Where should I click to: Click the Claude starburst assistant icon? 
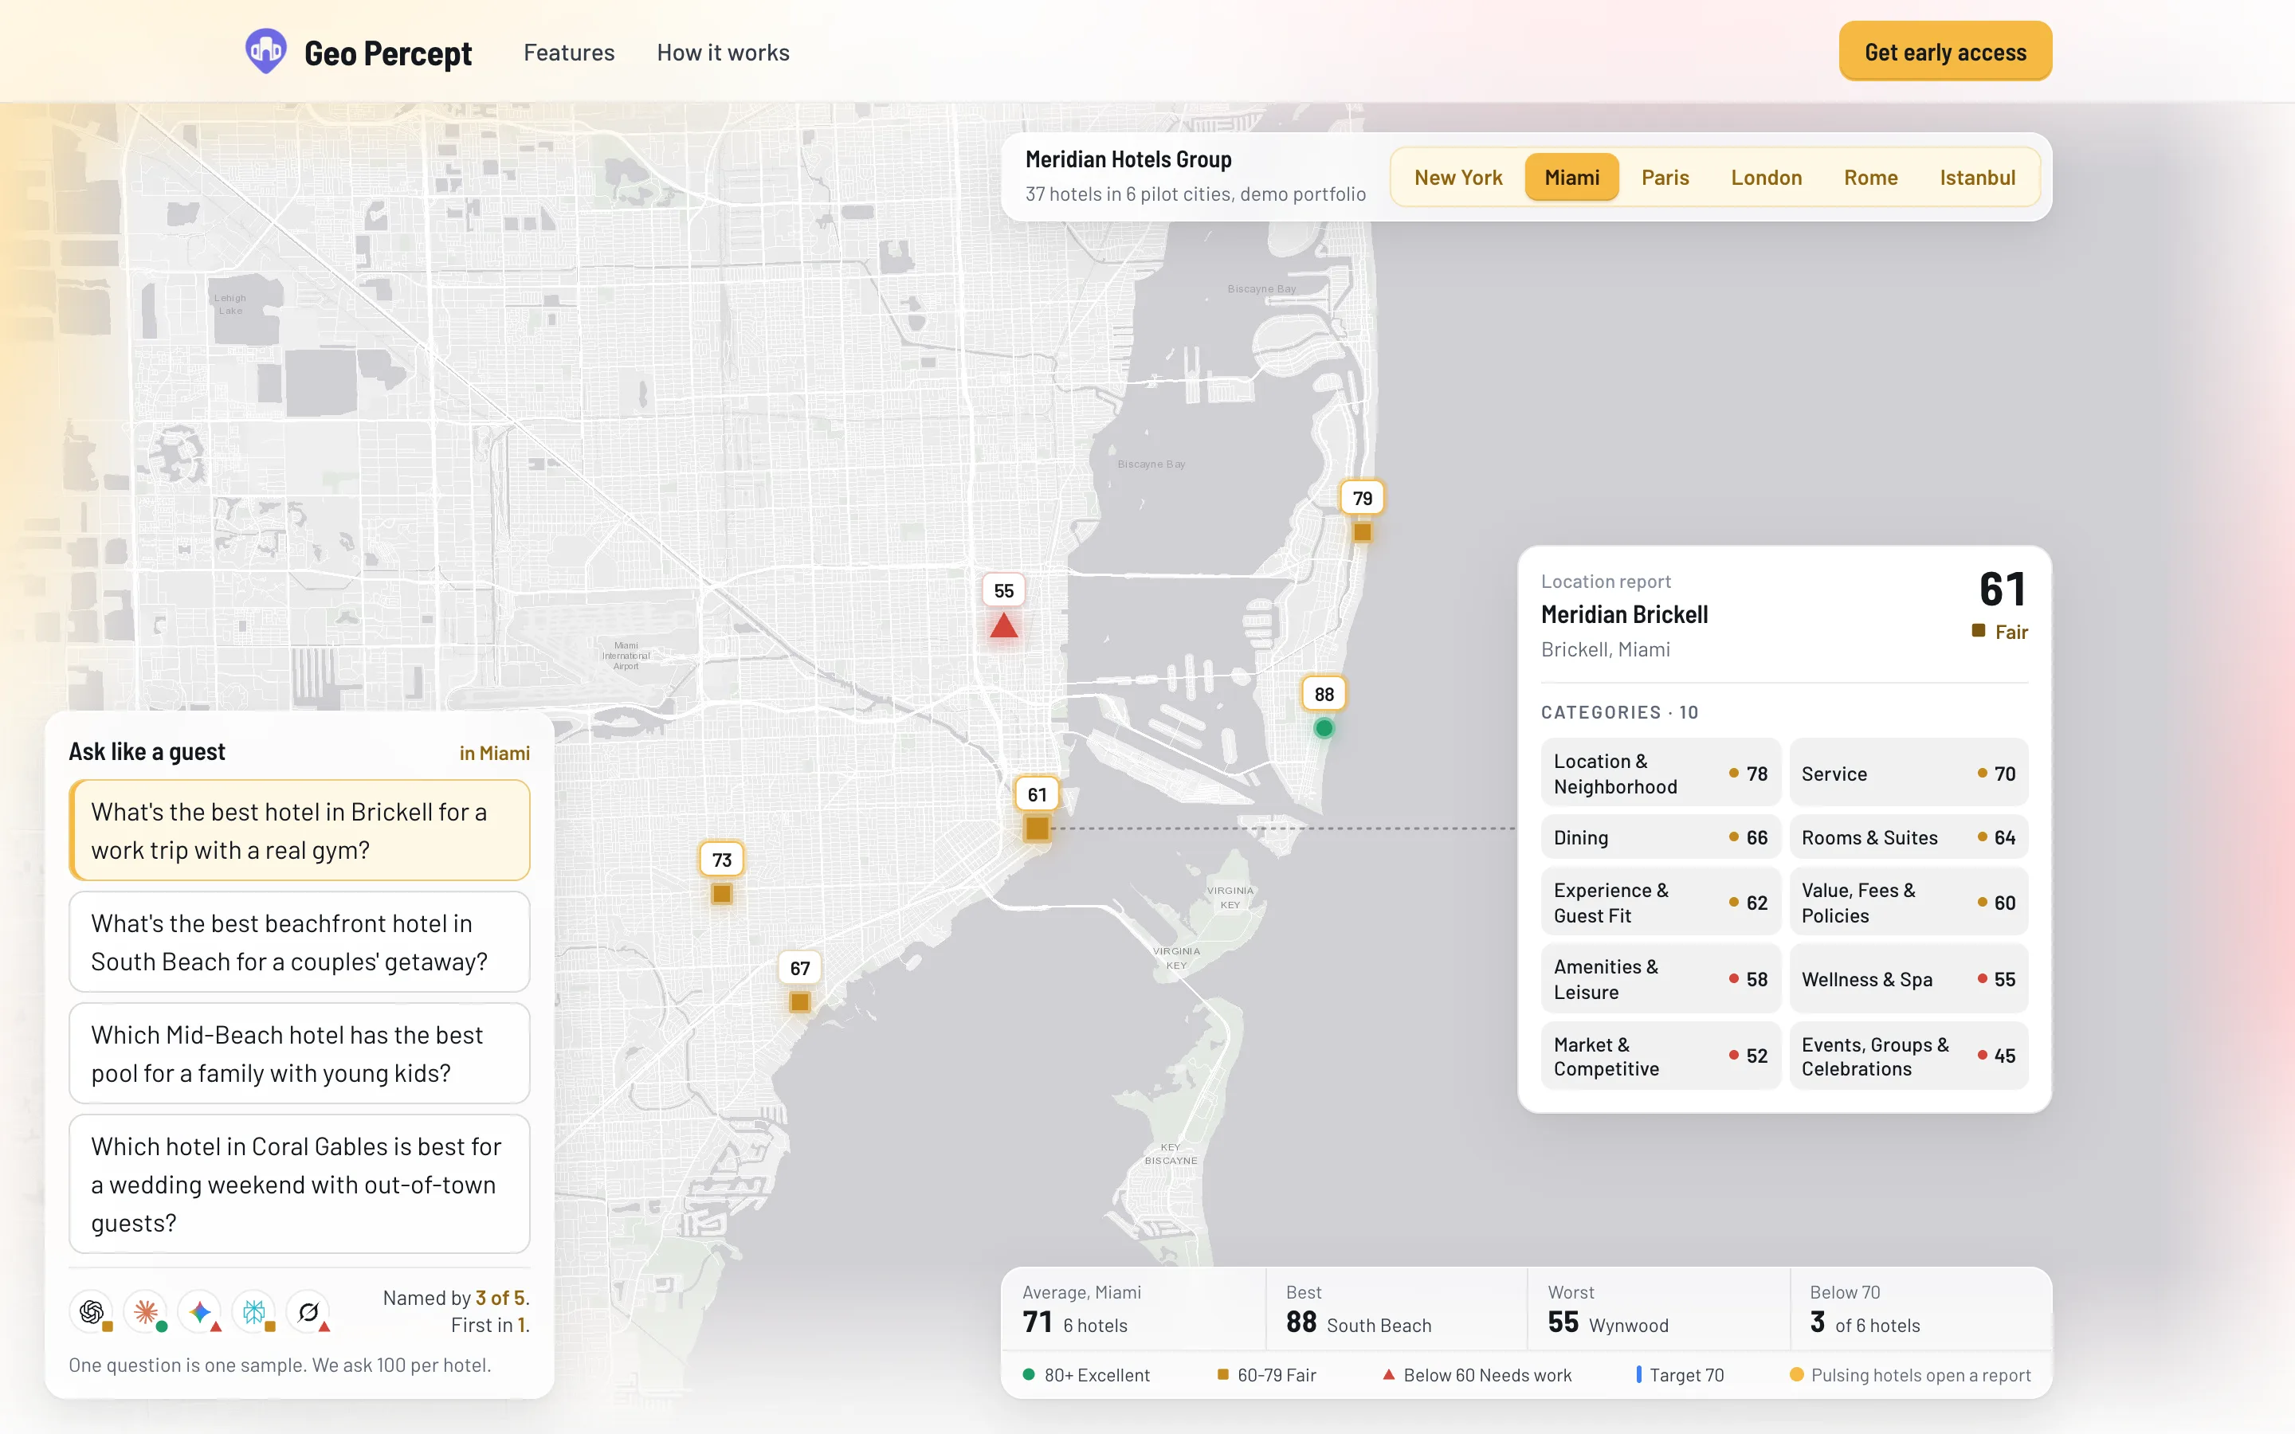pos(145,1311)
